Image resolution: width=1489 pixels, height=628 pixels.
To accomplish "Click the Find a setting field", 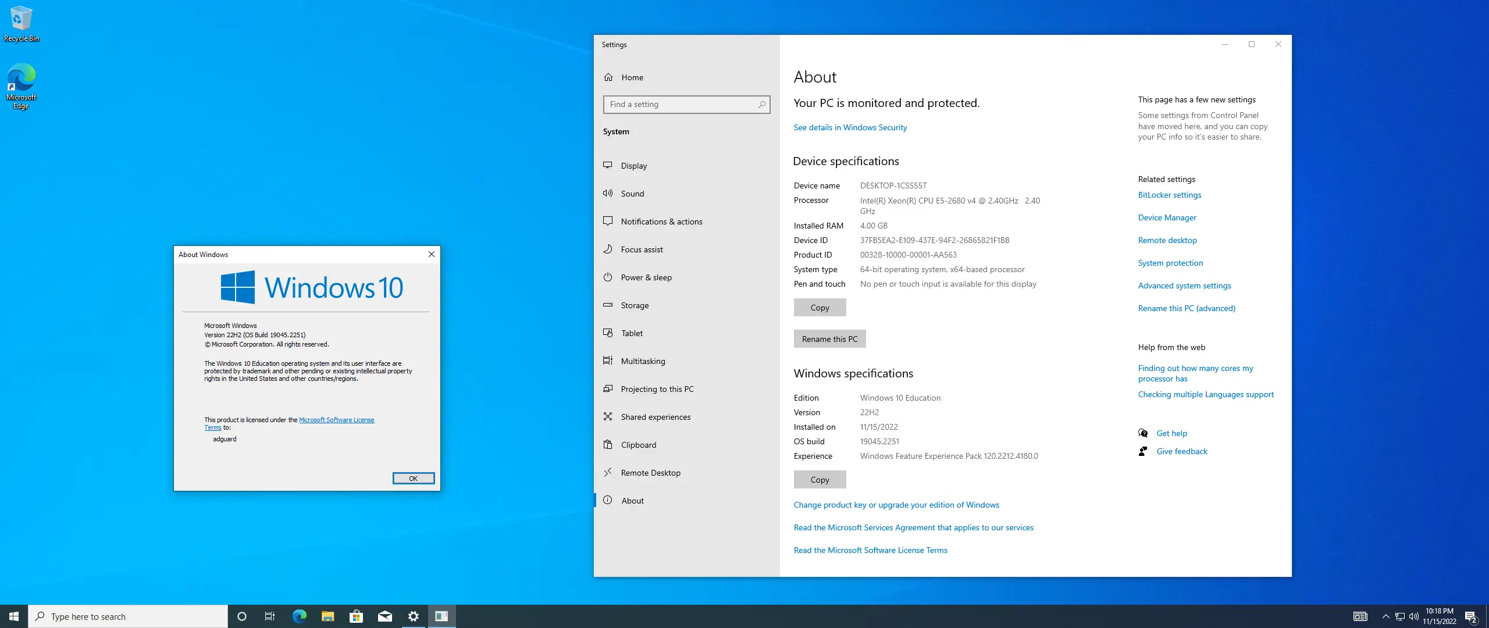I will point(681,105).
